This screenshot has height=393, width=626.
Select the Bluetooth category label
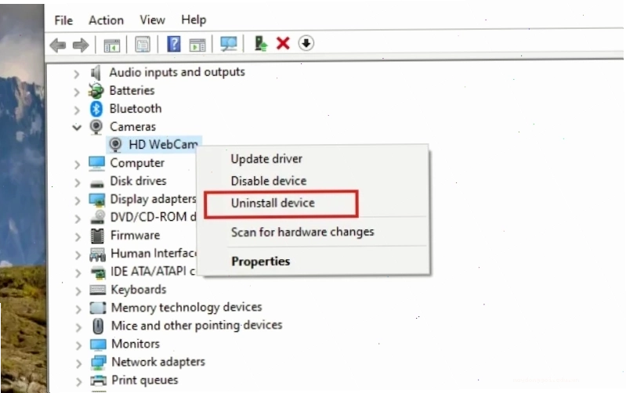point(136,109)
